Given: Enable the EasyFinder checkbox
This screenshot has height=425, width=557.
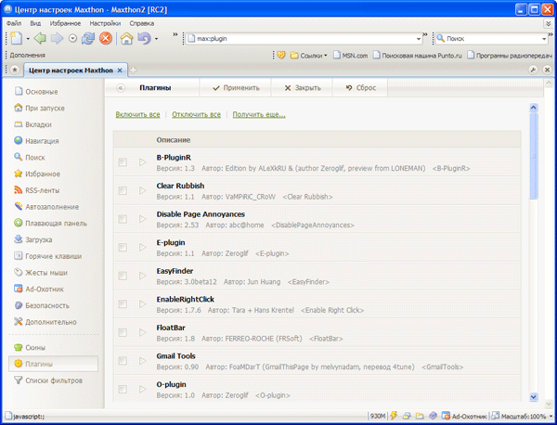Looking at the screenshot, I should tap(123, 276).
